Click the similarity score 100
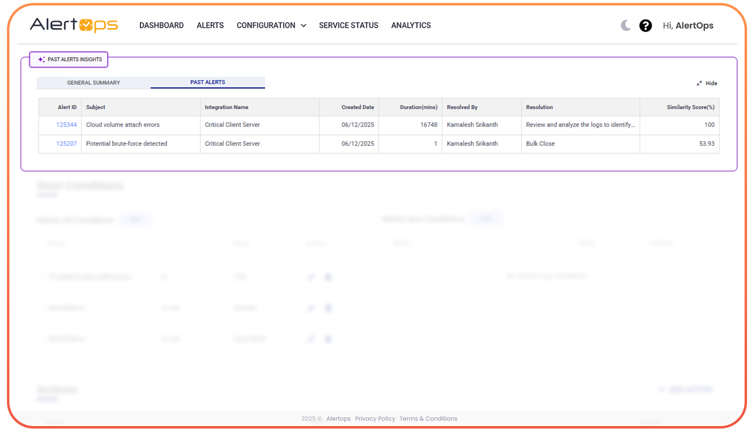Viewport: 753px width, 432px height. click(x=709, y=125)
